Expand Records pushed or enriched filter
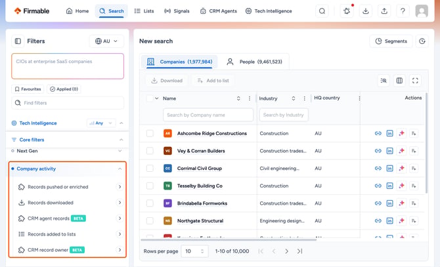The image size is (440, 267). click(120, 187)
